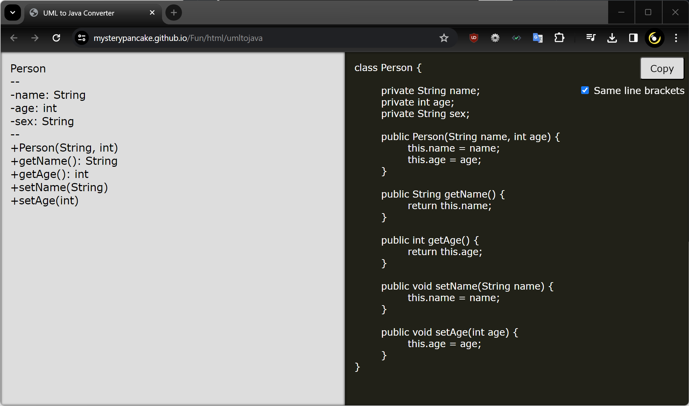Click the green checkmark extension icon
Image resolution: width=689 pixels, height=406 pixels.
point(516,38)
